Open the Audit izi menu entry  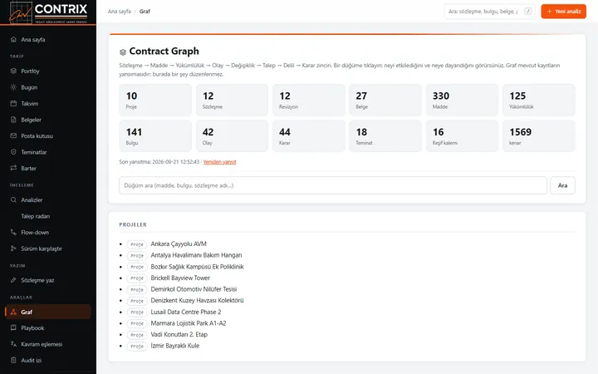coord(48,360)
